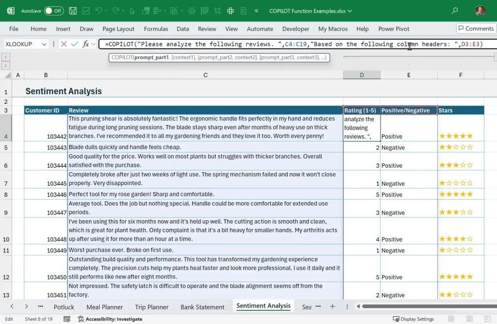Switch to the Bank Statement sheet
The image size is (497, 324).
(202, 307)
